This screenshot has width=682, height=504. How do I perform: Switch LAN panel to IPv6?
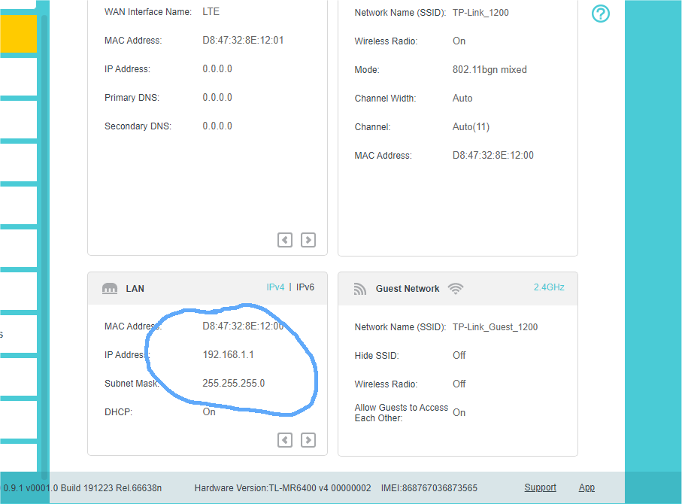click(x=305, y=287)
